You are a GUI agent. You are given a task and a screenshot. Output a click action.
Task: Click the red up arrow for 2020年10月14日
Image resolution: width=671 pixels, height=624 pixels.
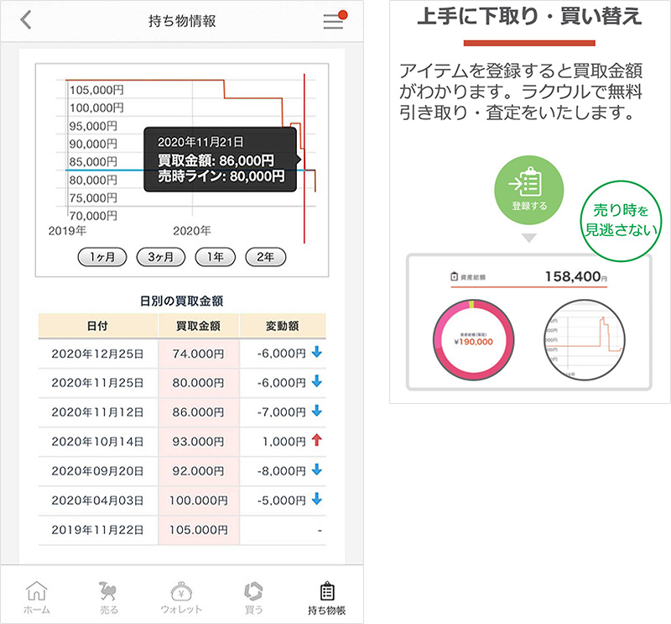(x=316, y=441)
